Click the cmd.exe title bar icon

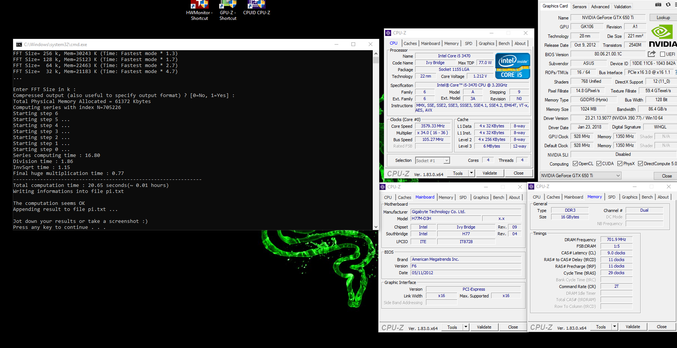[x=19, y=45]
